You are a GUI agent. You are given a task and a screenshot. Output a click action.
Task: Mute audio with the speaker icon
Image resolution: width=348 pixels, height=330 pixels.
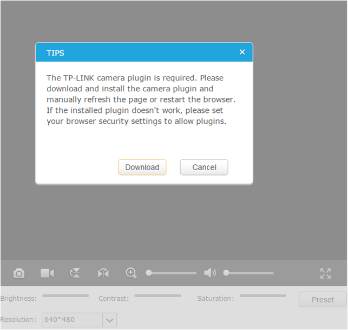(x=210, y=273)
